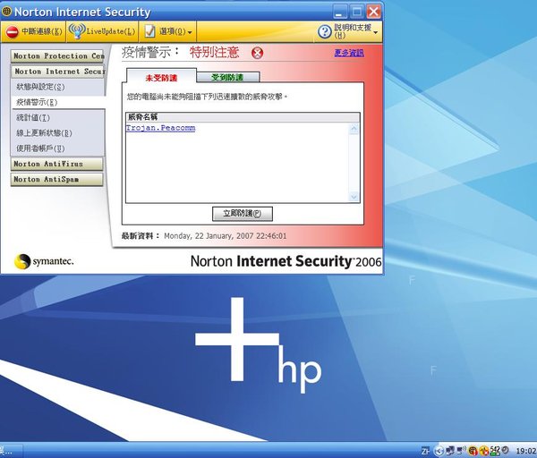This screenshot has height=458, width=537.
Task: Switch to the green 受到防護 tab
Action: point(227,77)
